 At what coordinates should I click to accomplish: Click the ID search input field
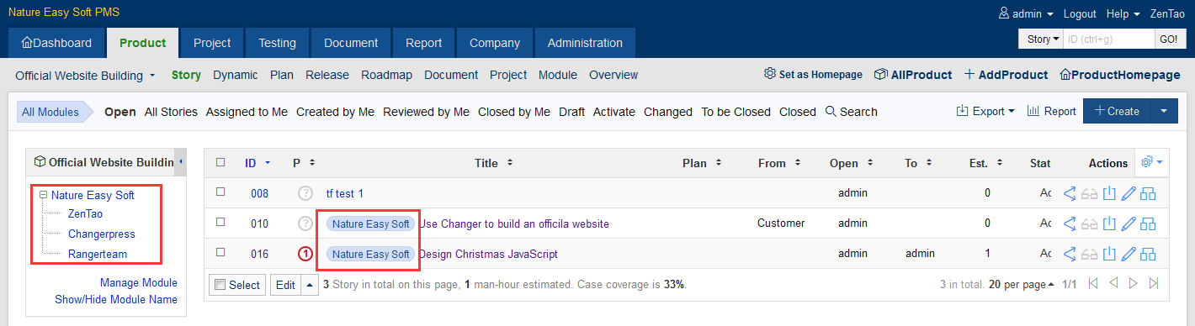[x=1107, y=39]
